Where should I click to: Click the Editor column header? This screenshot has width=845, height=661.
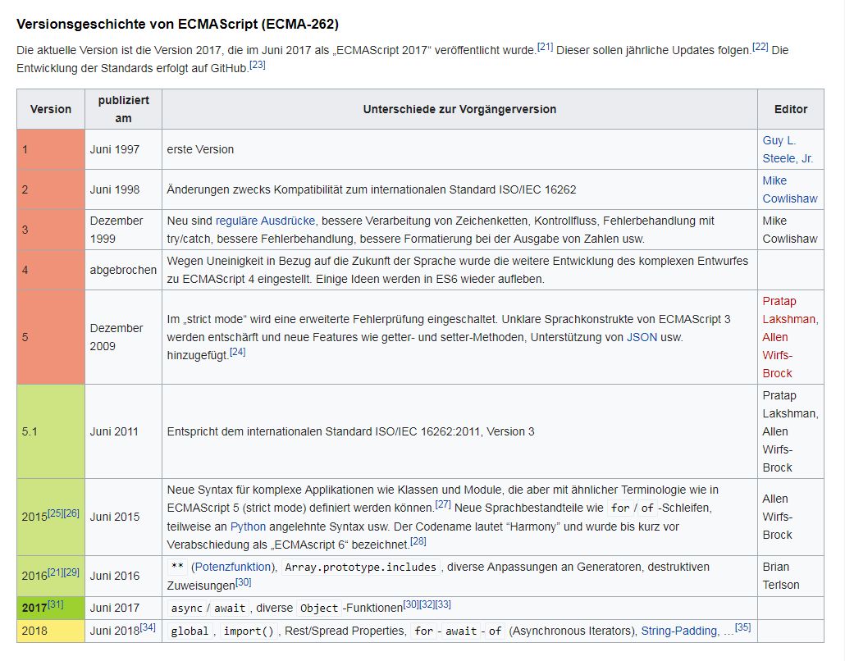790,109
